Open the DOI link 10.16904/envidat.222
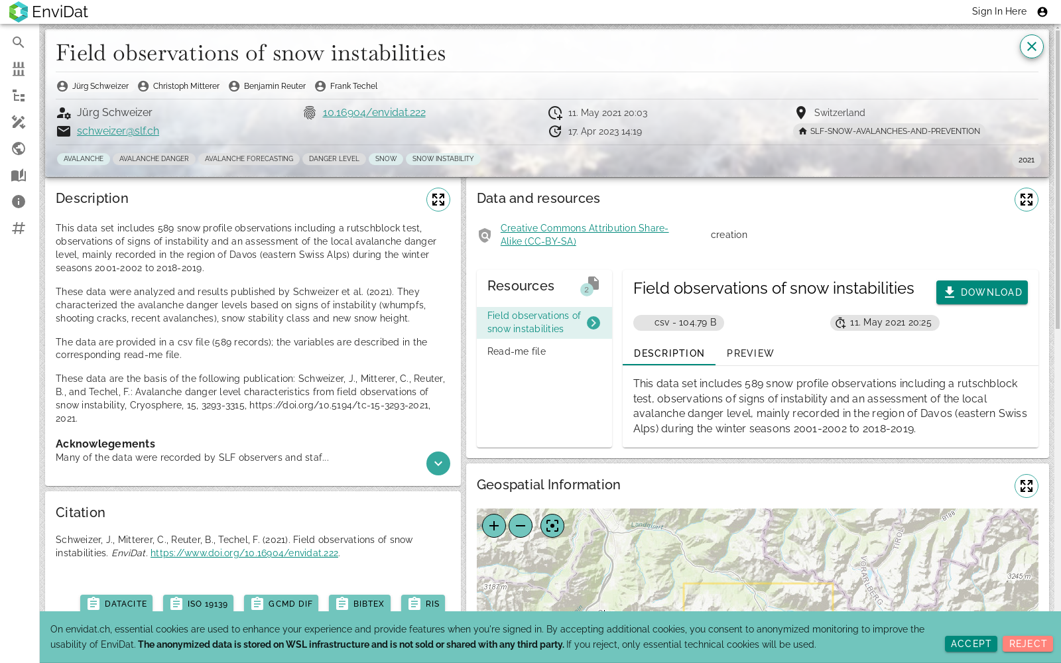The image size is (1061, 663). [374, 113]
